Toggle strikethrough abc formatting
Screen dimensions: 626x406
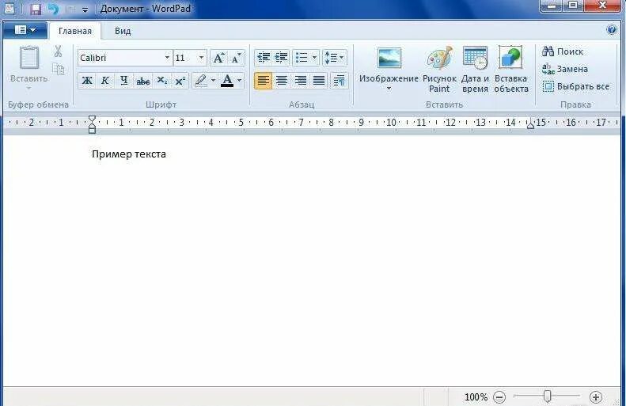click(142, 81)
